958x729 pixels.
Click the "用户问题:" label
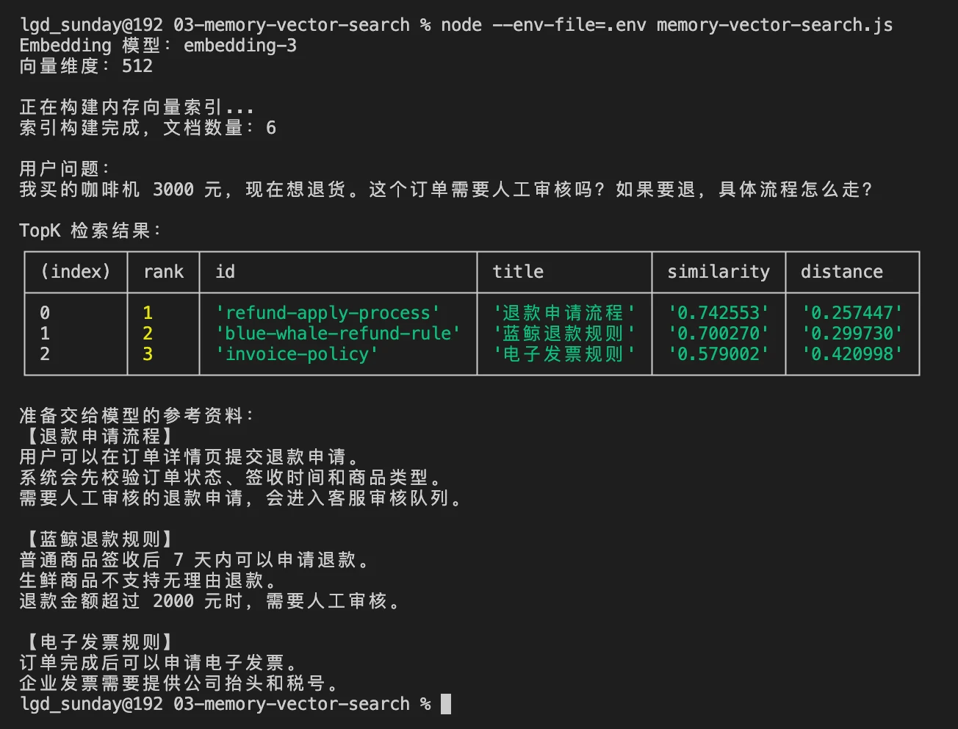tap(65, 169)
